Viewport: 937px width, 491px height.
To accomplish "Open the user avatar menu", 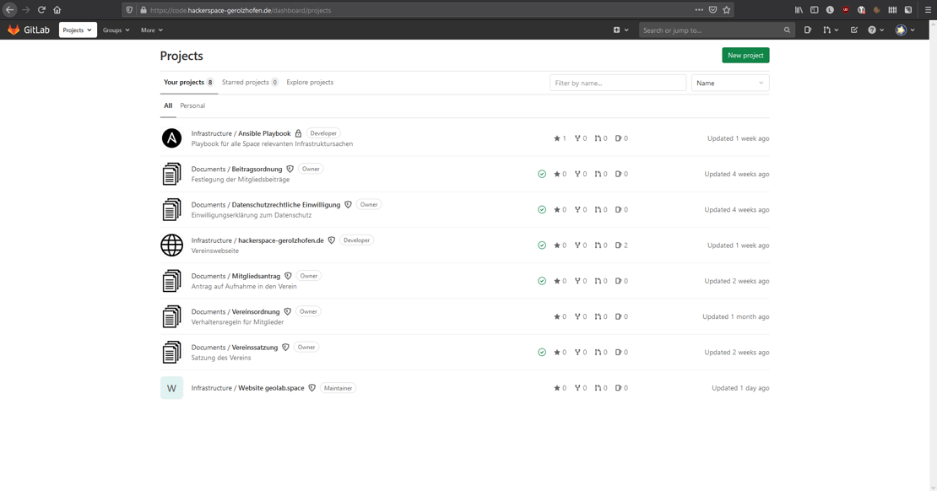I will (905, 30).
